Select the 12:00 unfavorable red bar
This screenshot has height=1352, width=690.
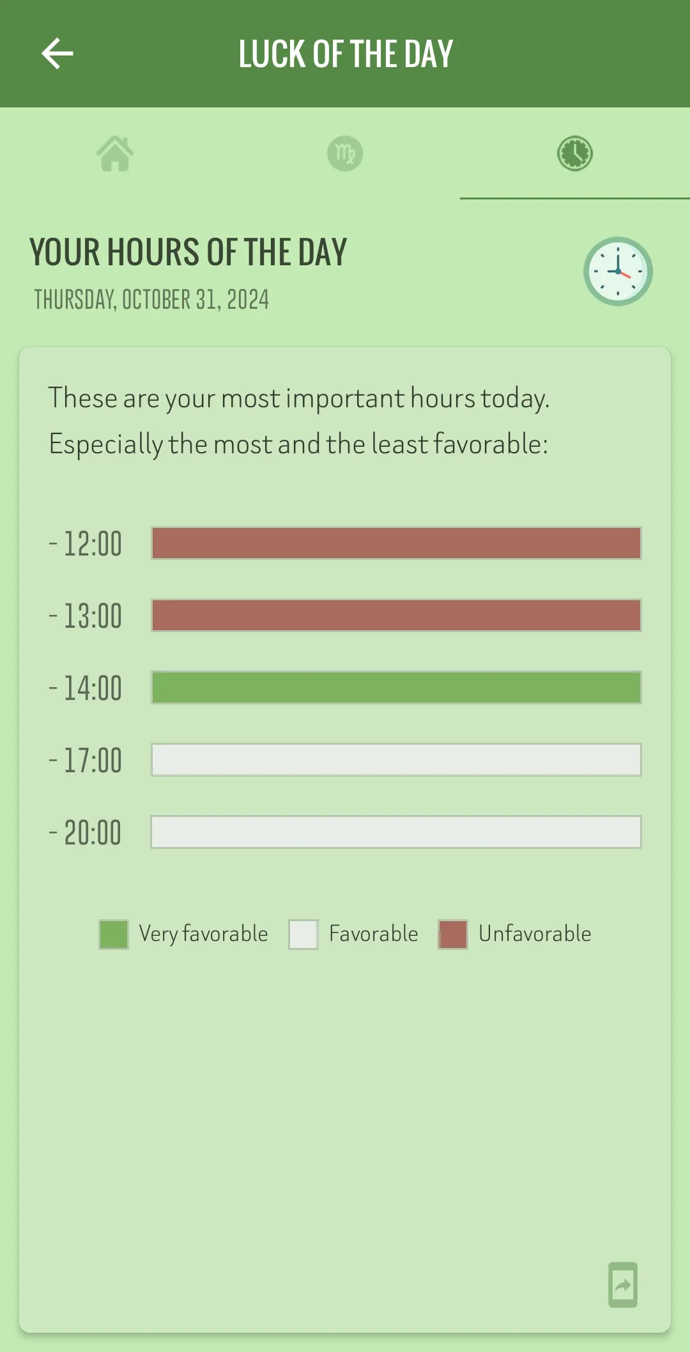tap(396, 543)
